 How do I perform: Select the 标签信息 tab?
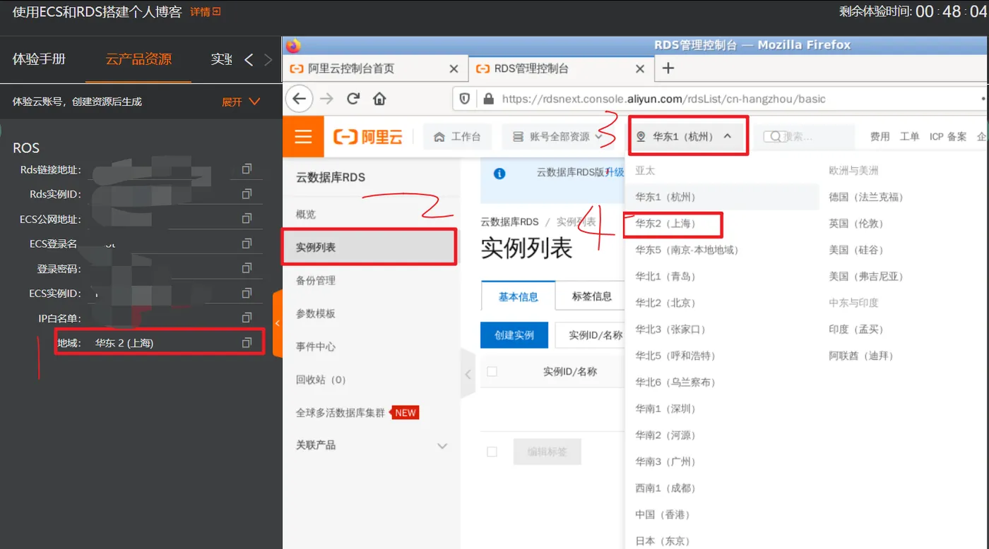(592, 296)
